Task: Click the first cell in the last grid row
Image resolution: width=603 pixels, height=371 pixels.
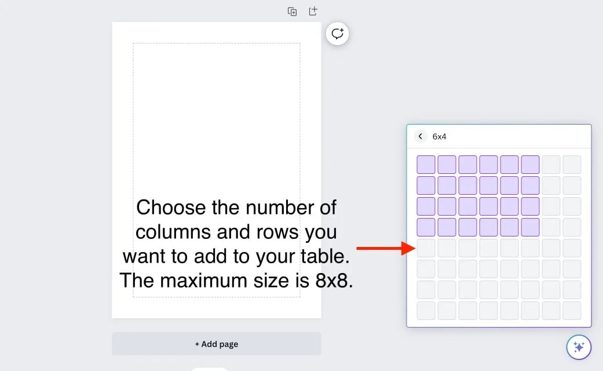Action: click(x=426, y=310)
